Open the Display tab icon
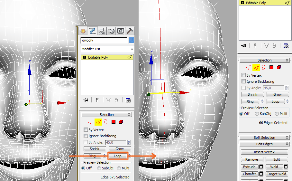Screen dimensions: 292x181 pos(121,31)
